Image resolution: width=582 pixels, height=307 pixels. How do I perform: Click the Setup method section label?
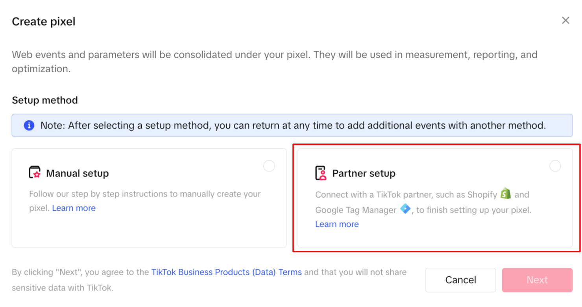[45, 100]
